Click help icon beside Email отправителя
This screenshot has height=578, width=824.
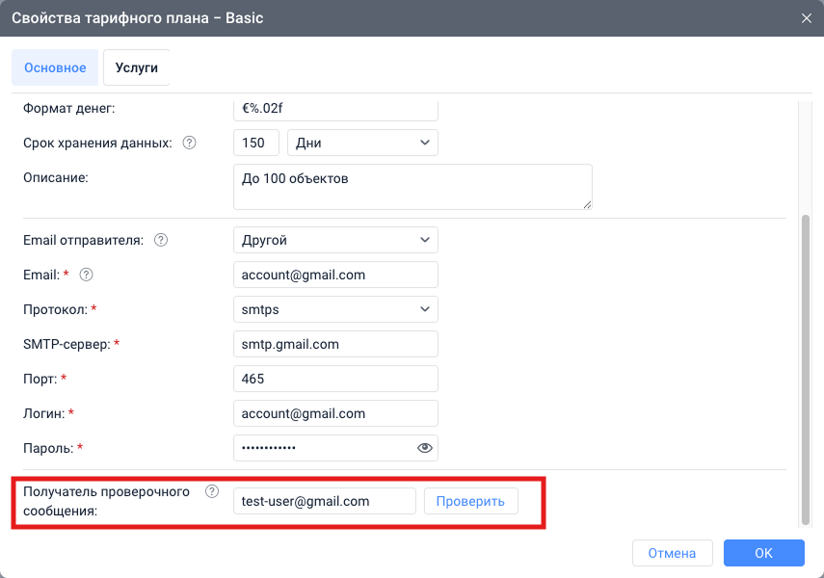(161, 240)
